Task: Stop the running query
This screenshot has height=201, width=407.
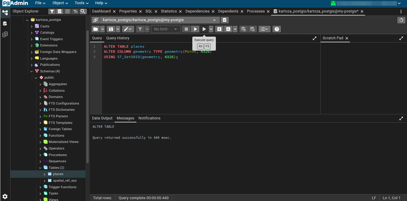Action: coord(187,29)
